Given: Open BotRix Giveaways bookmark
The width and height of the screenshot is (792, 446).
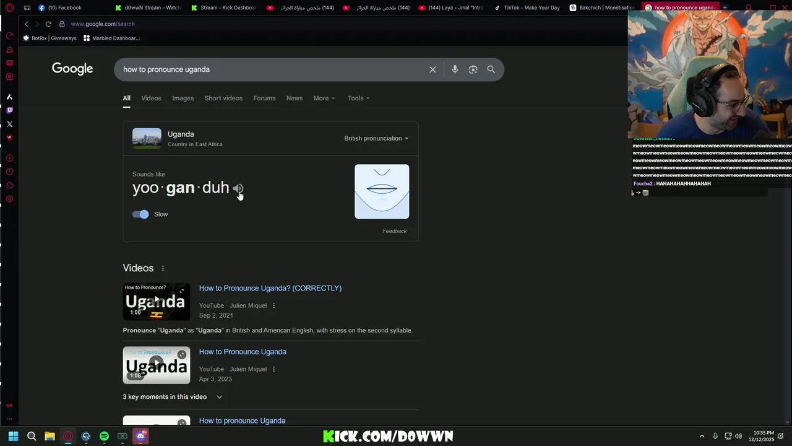Looking at the screenshot, I should point(49,38).
